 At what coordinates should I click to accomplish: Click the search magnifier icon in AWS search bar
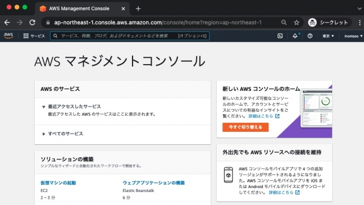tap(55, 36)
